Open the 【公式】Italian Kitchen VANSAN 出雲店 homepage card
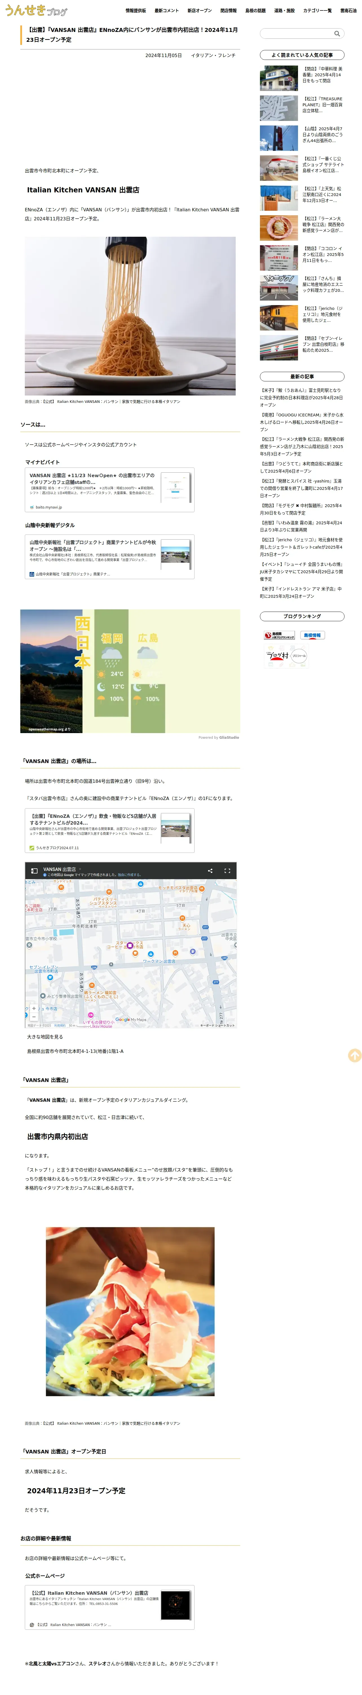 click(x=110, y=1607)
